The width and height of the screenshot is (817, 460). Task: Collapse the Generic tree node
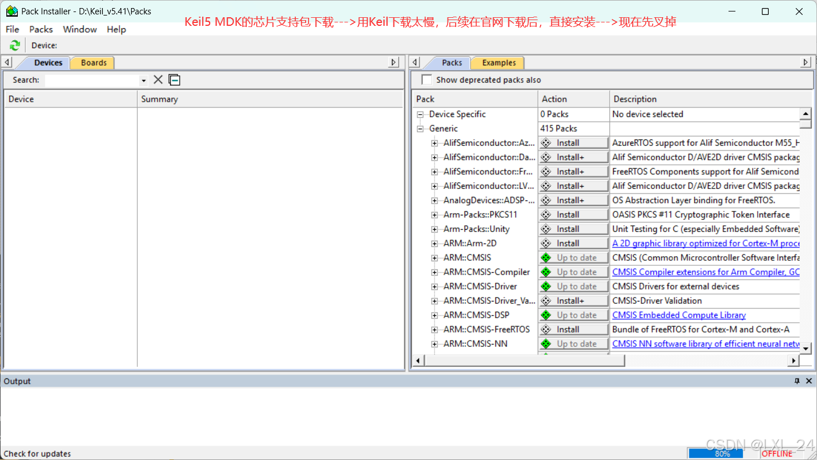pos(420,129)
